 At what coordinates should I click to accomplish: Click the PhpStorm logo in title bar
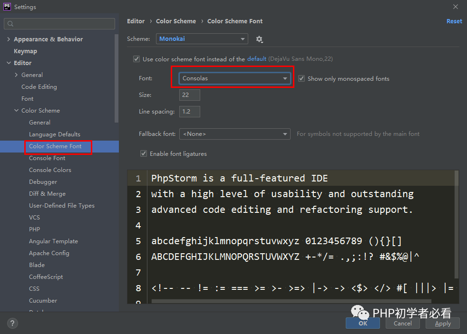point(7,7)
